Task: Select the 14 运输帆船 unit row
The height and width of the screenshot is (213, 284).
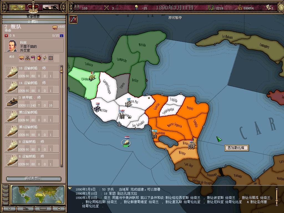Action: (x=32, y=87)
